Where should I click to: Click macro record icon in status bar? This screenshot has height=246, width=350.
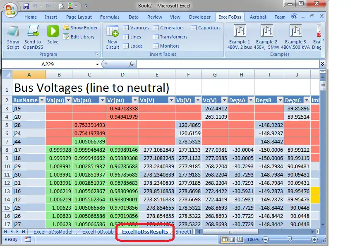[28, 239]
